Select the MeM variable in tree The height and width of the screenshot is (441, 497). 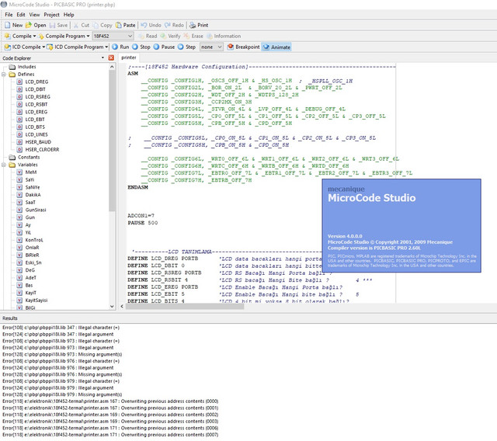click(x=31, y=172)
